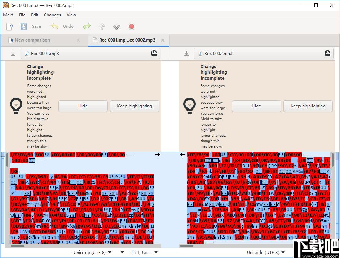Click right pane save-file download icon
Viewport: 340px width, 258px height.
(186, 54)
